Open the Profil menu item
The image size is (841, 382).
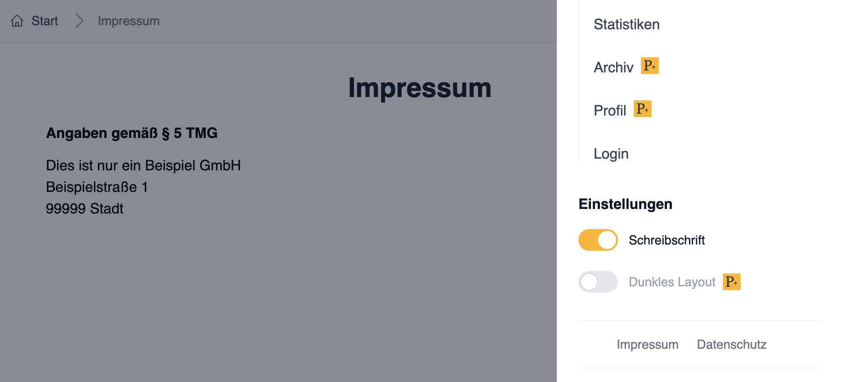[x=610, y=110]
